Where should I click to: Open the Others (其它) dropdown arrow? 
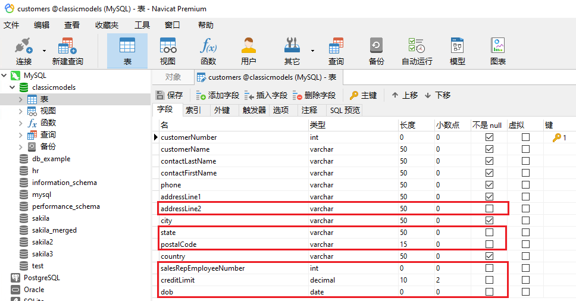pyautogui.click(x=312, y=51)
